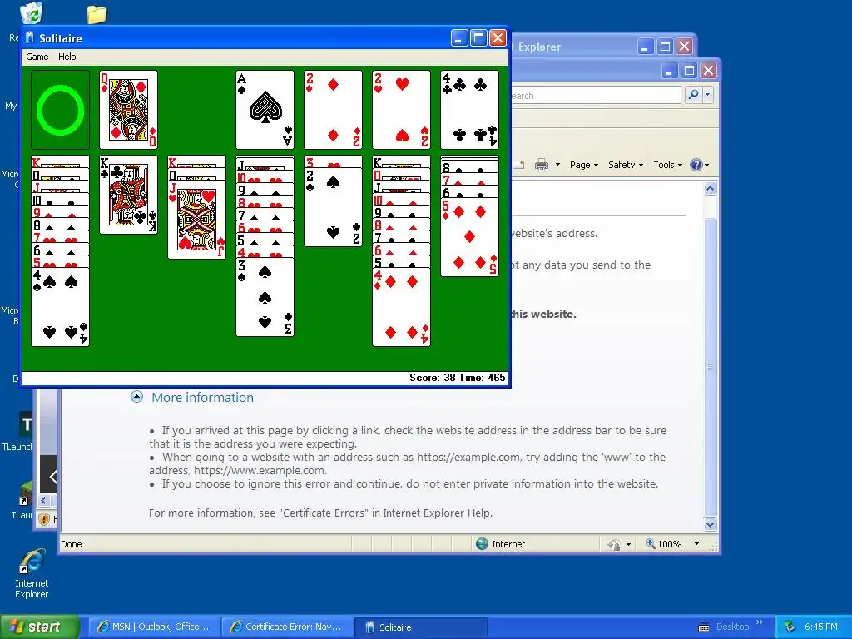The image size is (852, 639).
Task: Click the 4 of Clubs foundation pile
Action: [469, 110]
